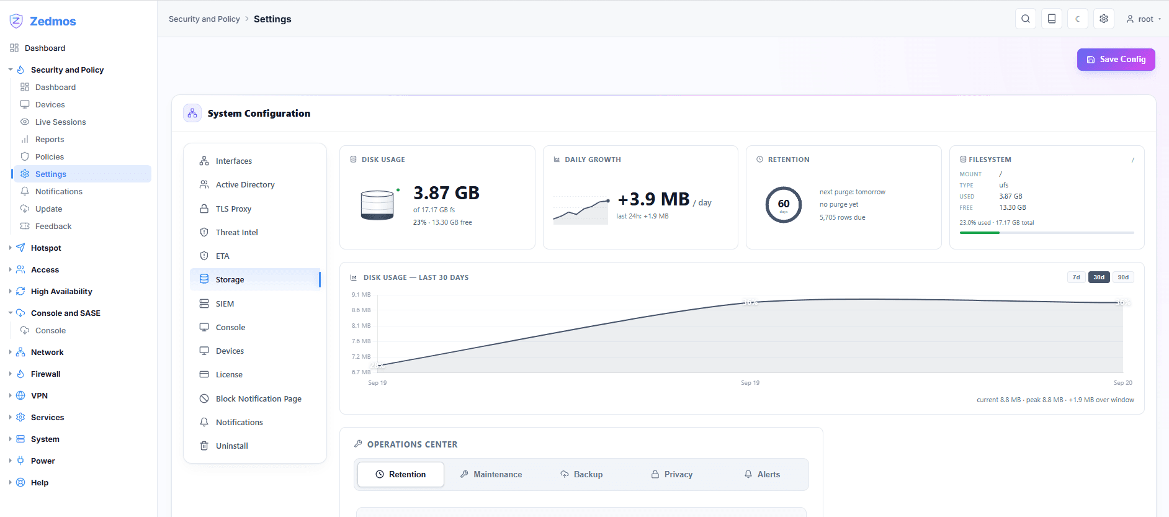Expand the Access section
The image size is (1169, 517).
pyautogui.click(x=10, y=269)
